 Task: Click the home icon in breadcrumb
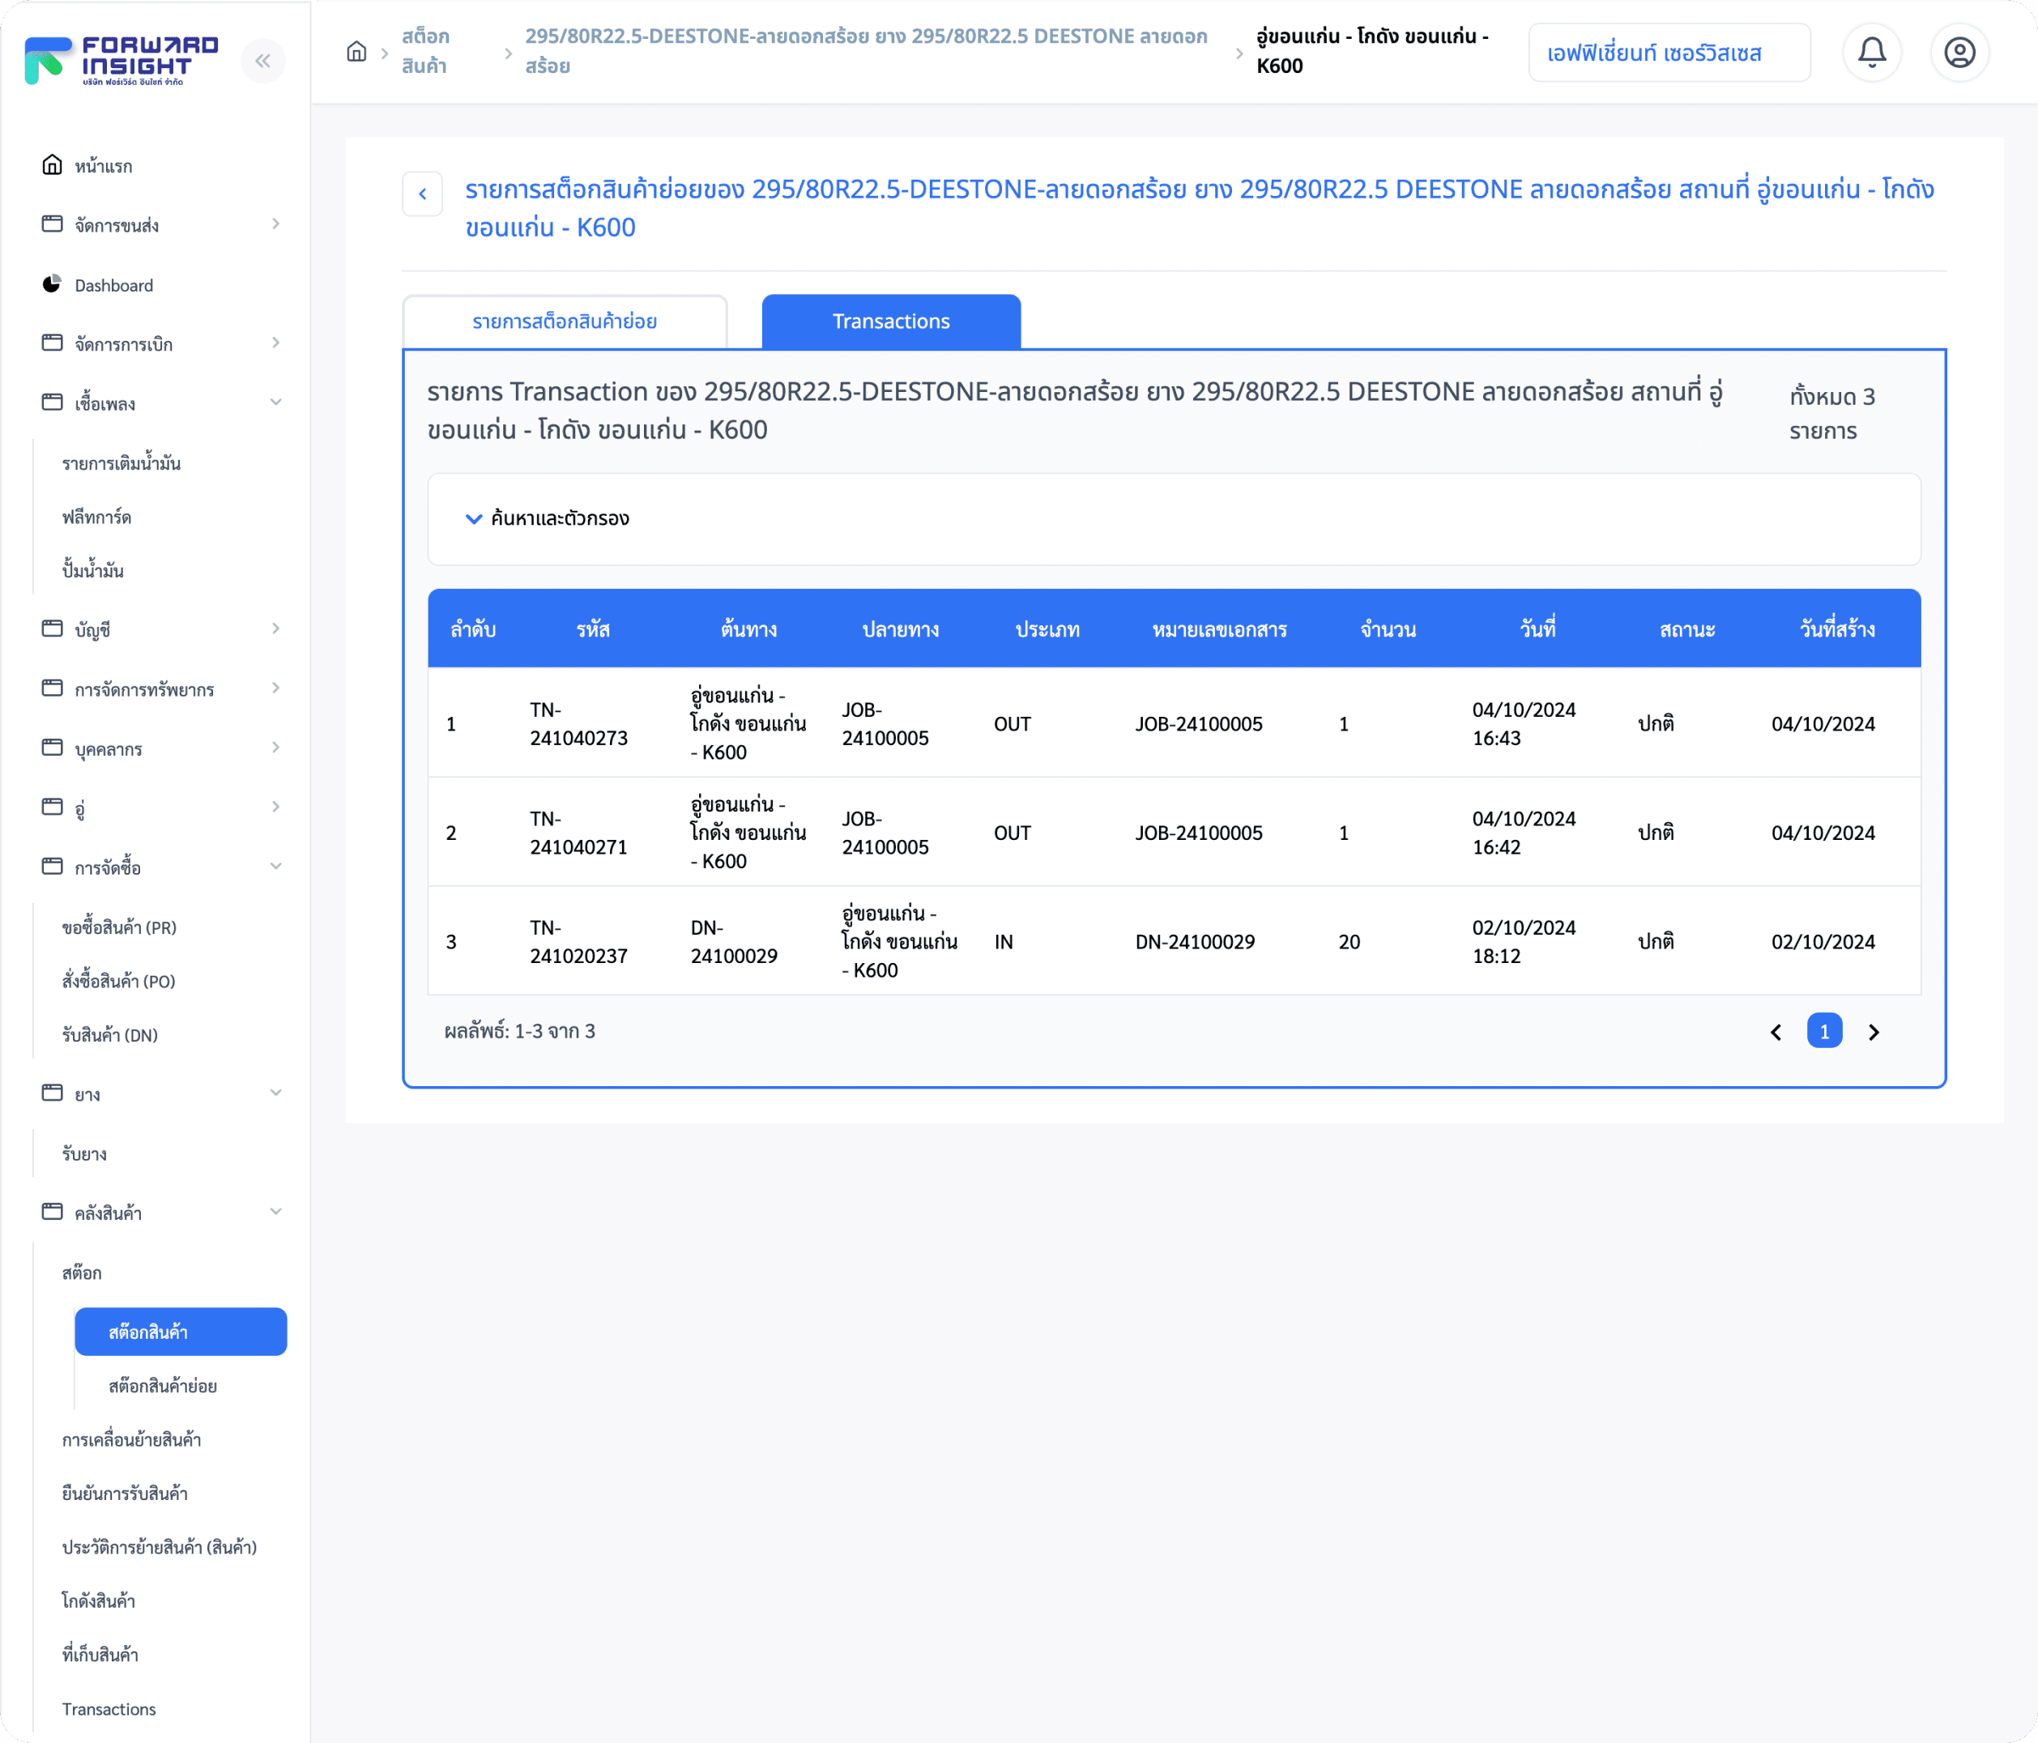click(357, 51)
